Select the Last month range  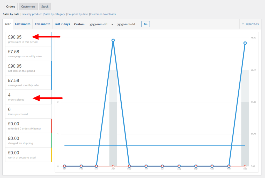coord(23,24)
